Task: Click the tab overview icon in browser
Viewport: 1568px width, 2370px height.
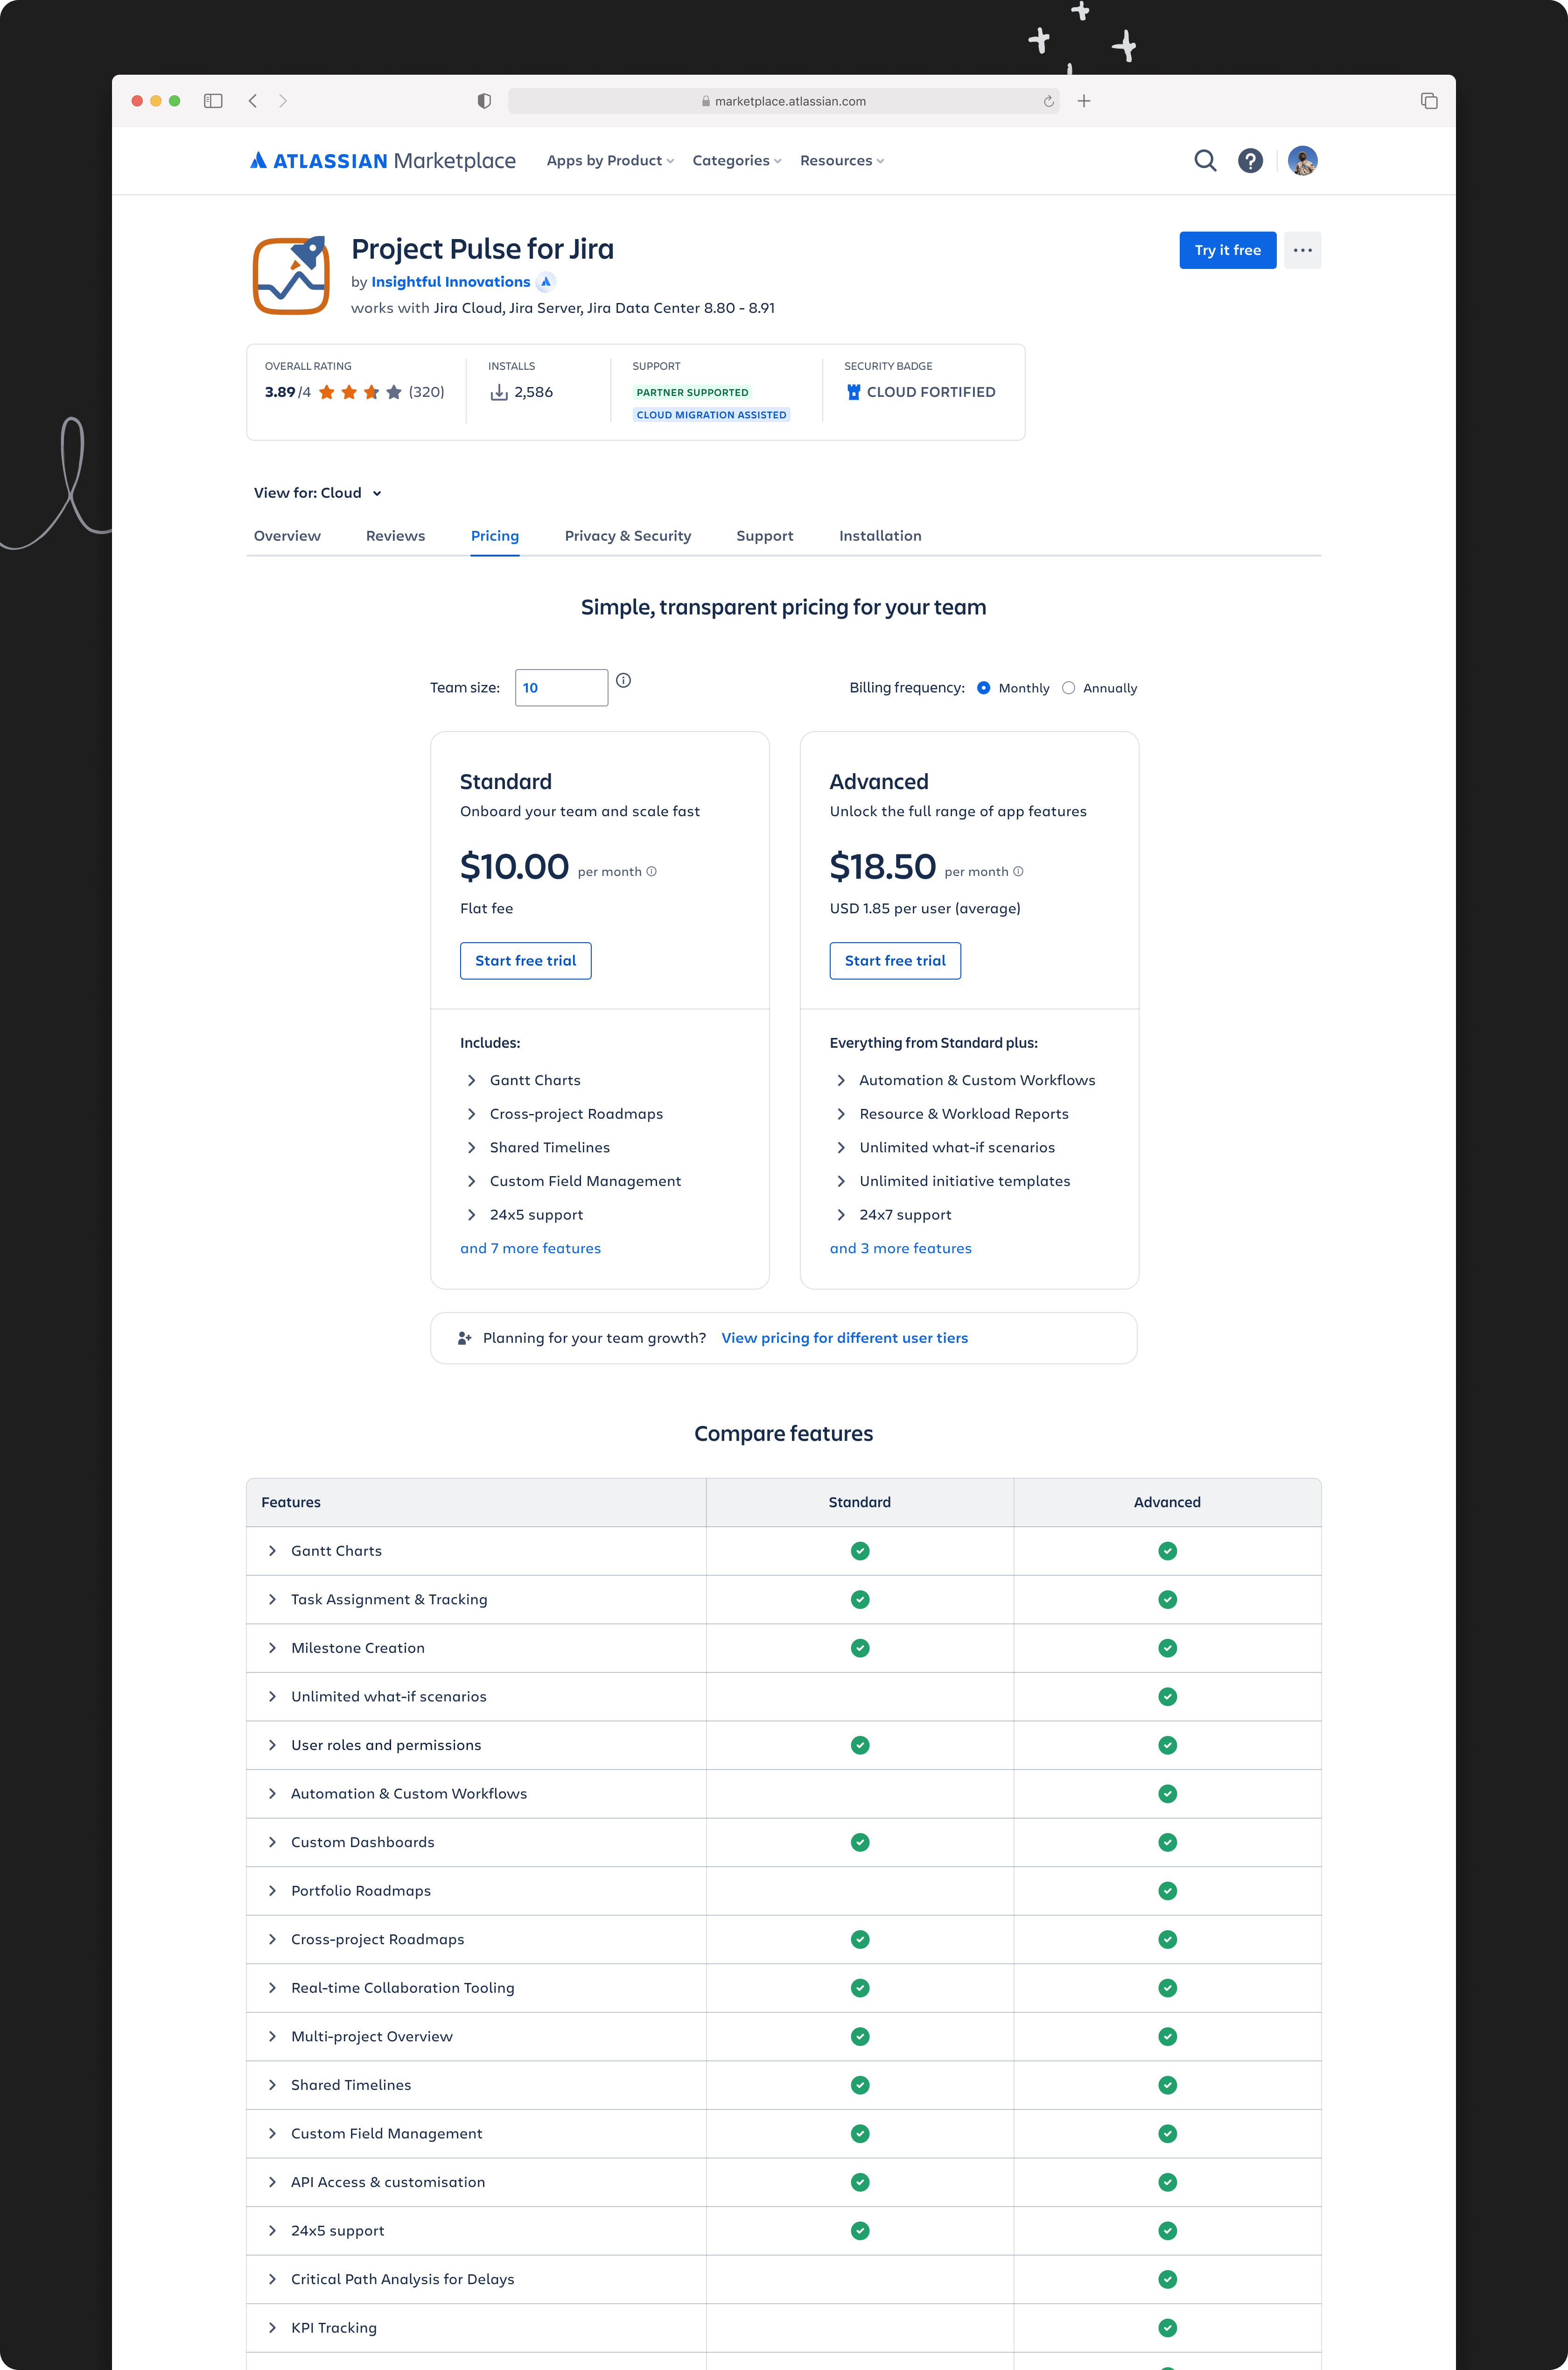Action: [x=1429, y=101]
